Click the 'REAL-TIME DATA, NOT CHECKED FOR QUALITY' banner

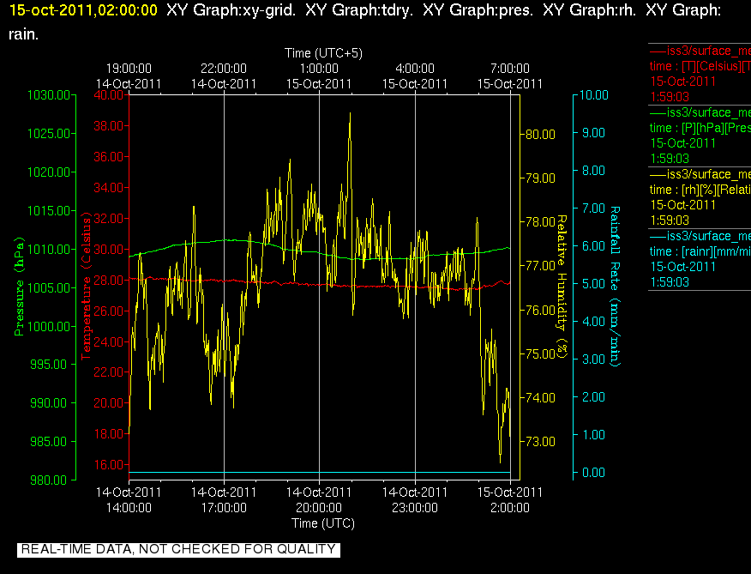click(178, 549)
